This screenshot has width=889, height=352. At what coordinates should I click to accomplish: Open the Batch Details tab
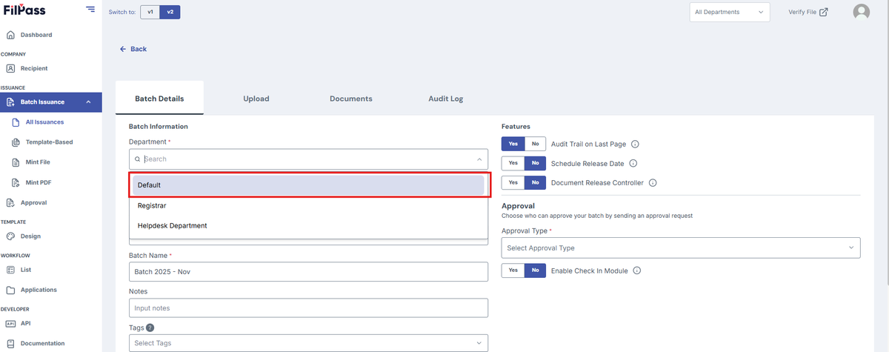click(x=159, y=99)
